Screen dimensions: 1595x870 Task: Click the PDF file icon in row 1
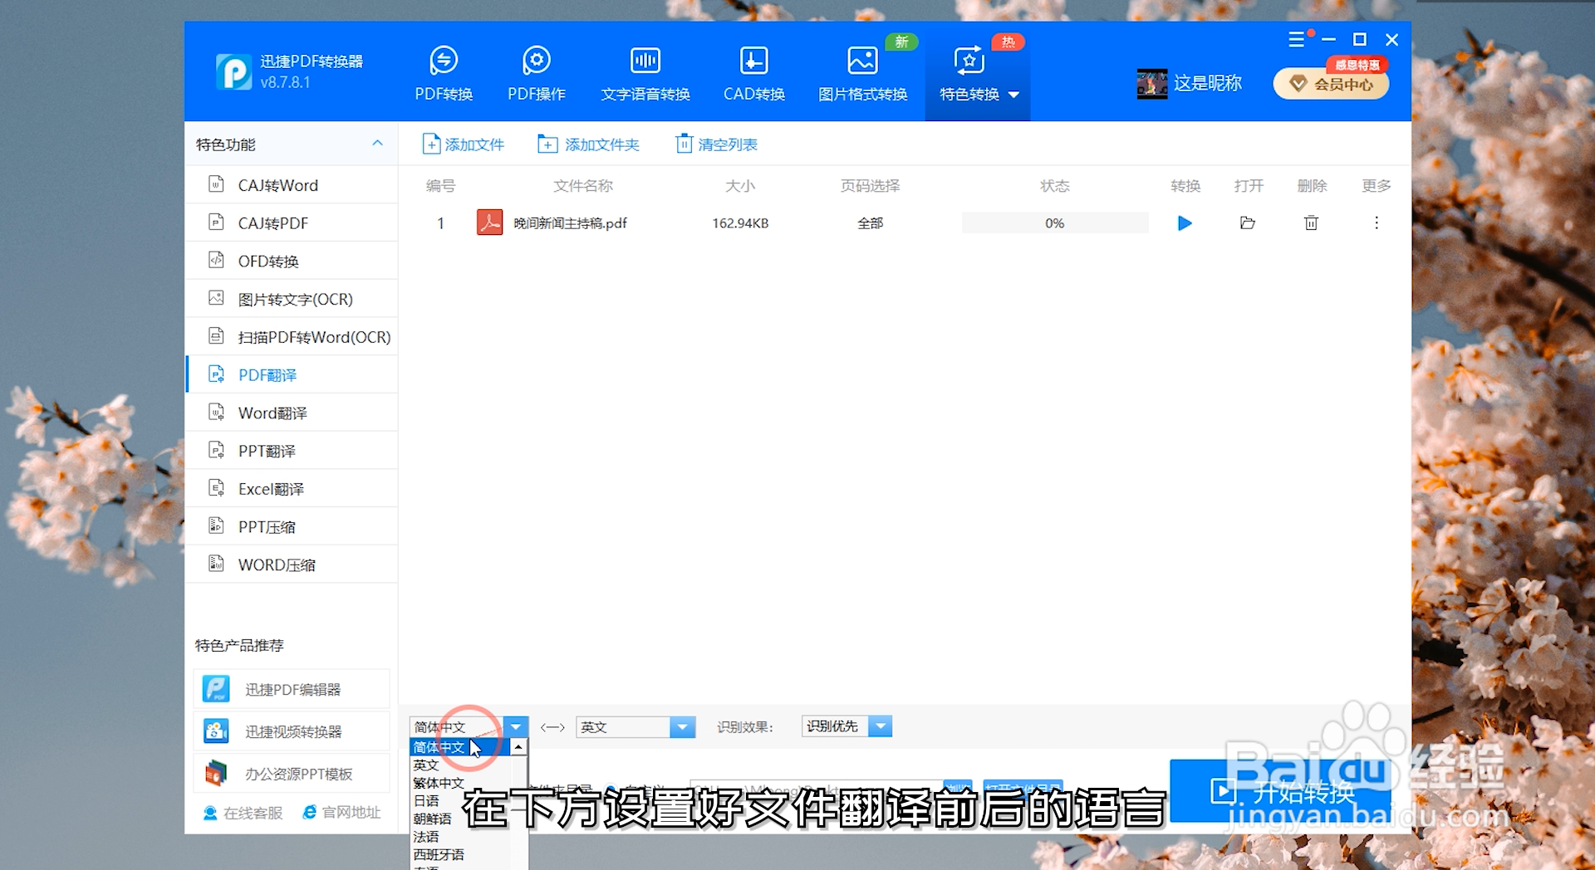489,222
